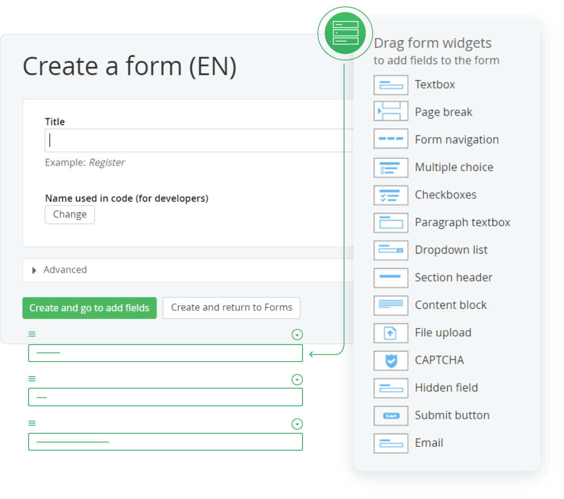Click Create and return to Forms
Viewport: 564px width, 499px height.
click(231, 308)
